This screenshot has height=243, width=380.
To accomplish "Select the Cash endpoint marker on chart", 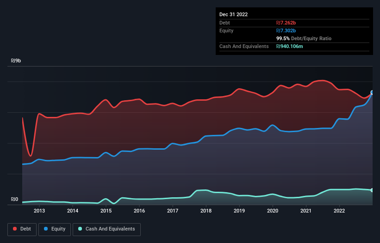I will tap(372, 190).
